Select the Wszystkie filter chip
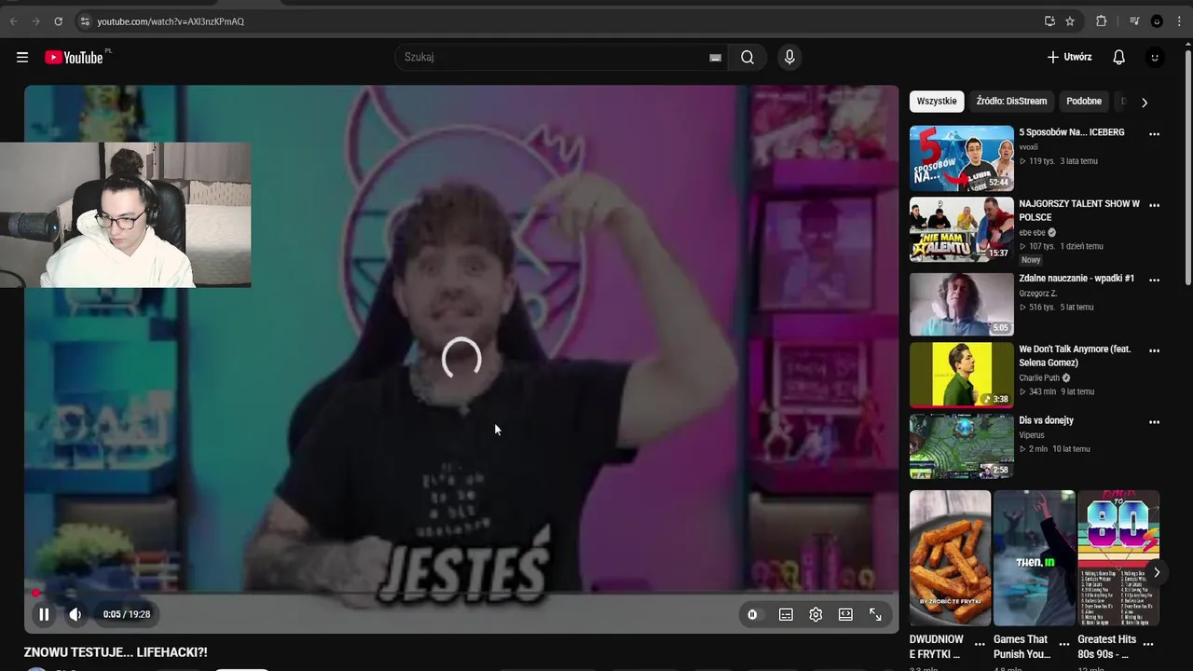This screenshot has height=671, width=1193. tap(937, 102)
